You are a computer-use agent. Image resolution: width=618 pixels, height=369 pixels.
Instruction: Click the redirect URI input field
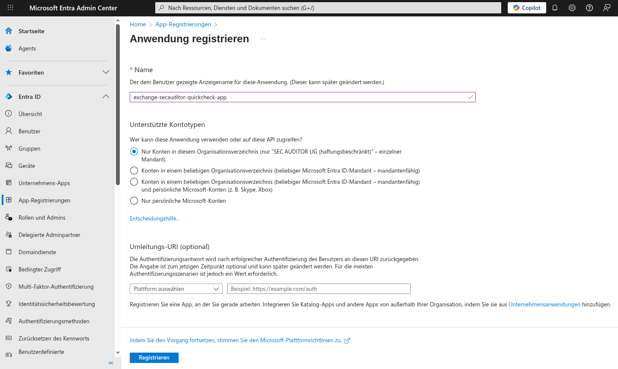coord(319,289)
